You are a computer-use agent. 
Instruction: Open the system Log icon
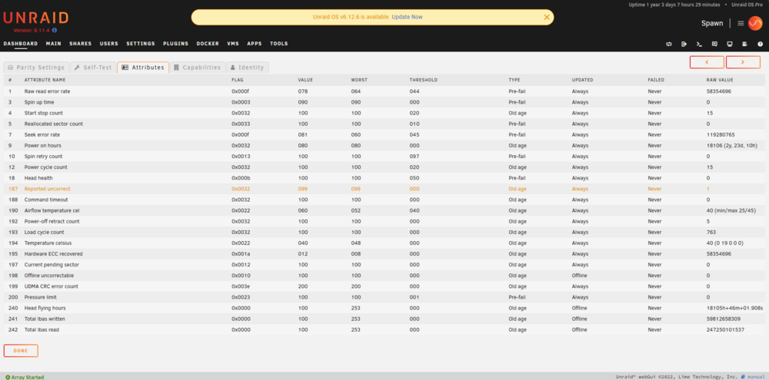(745, 44)
